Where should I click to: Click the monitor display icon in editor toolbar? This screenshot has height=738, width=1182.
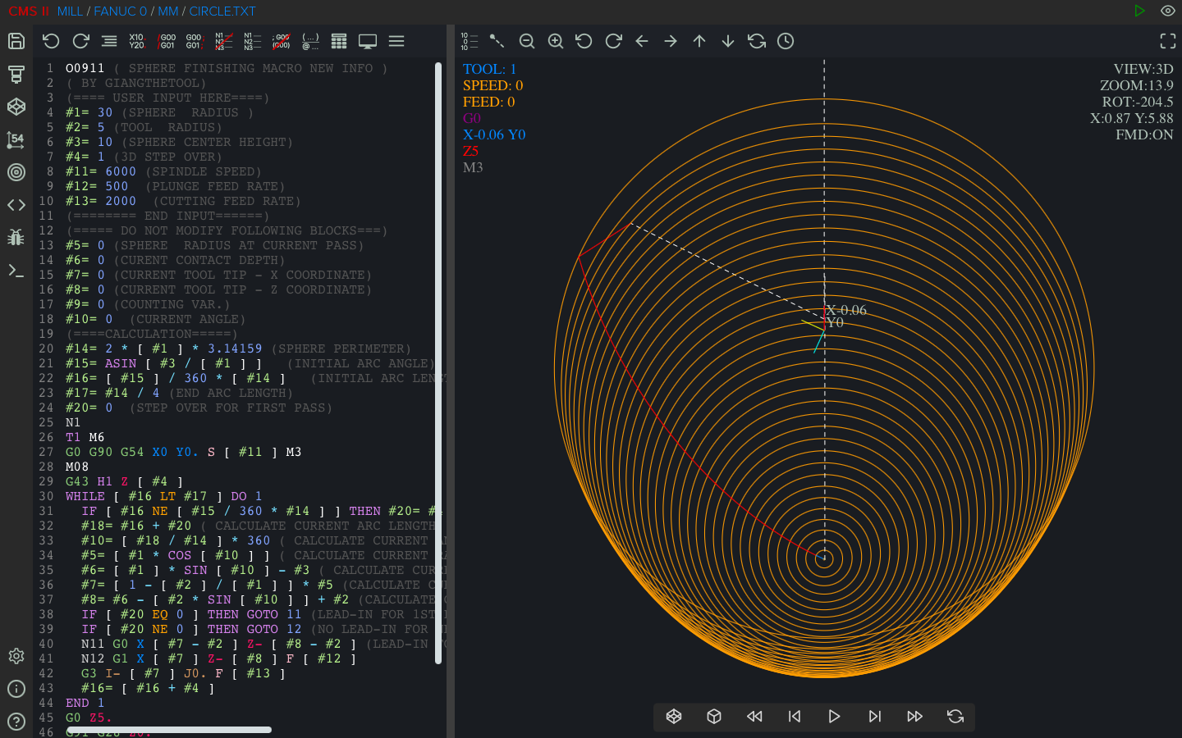(x=368, y=41)
